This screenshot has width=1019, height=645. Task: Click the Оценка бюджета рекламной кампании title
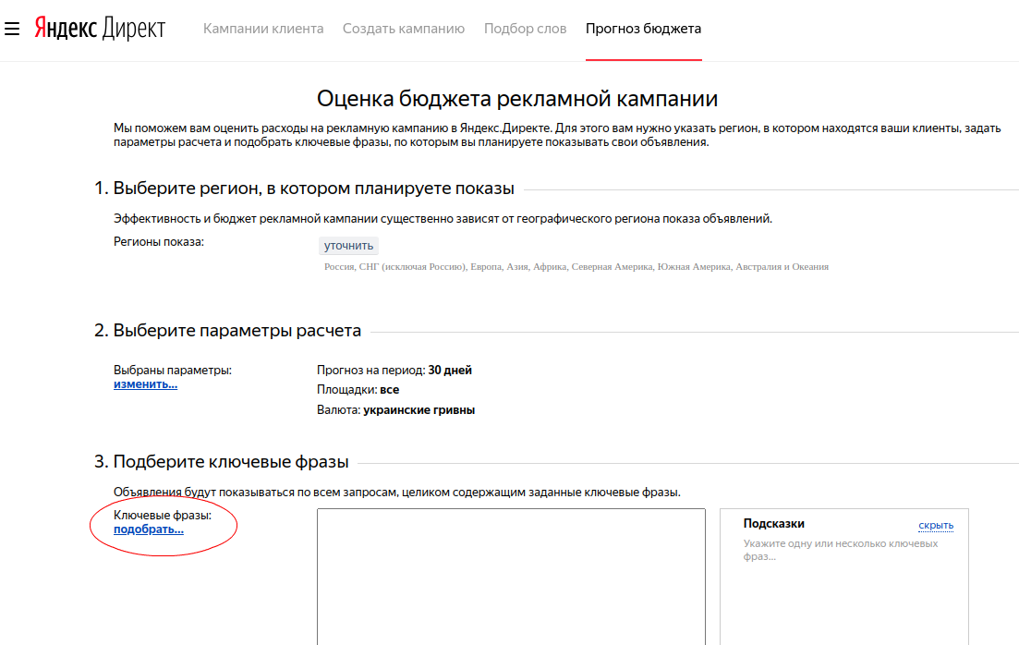click(516, 99)
